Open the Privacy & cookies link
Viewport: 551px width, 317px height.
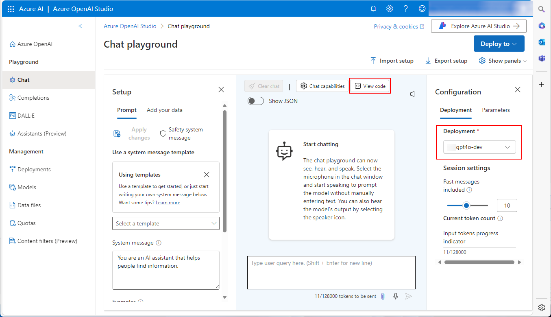(399, 26)
